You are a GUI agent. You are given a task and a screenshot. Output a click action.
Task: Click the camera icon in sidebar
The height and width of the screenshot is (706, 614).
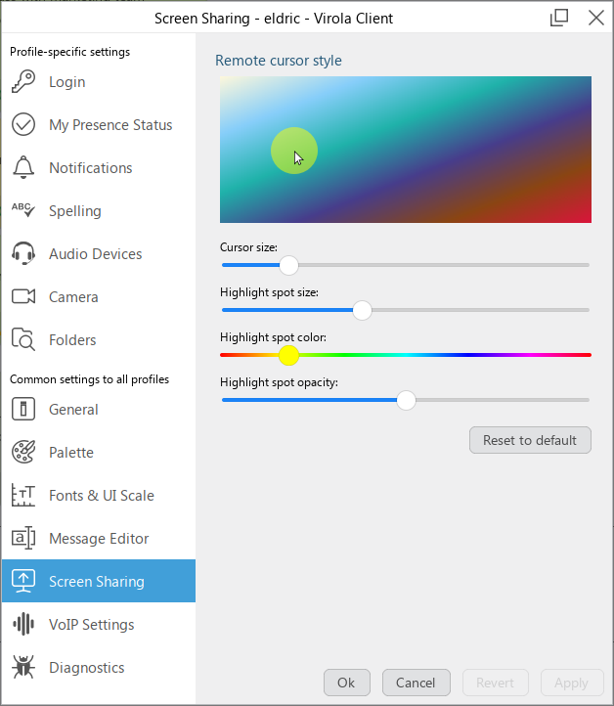pos(23,296)
